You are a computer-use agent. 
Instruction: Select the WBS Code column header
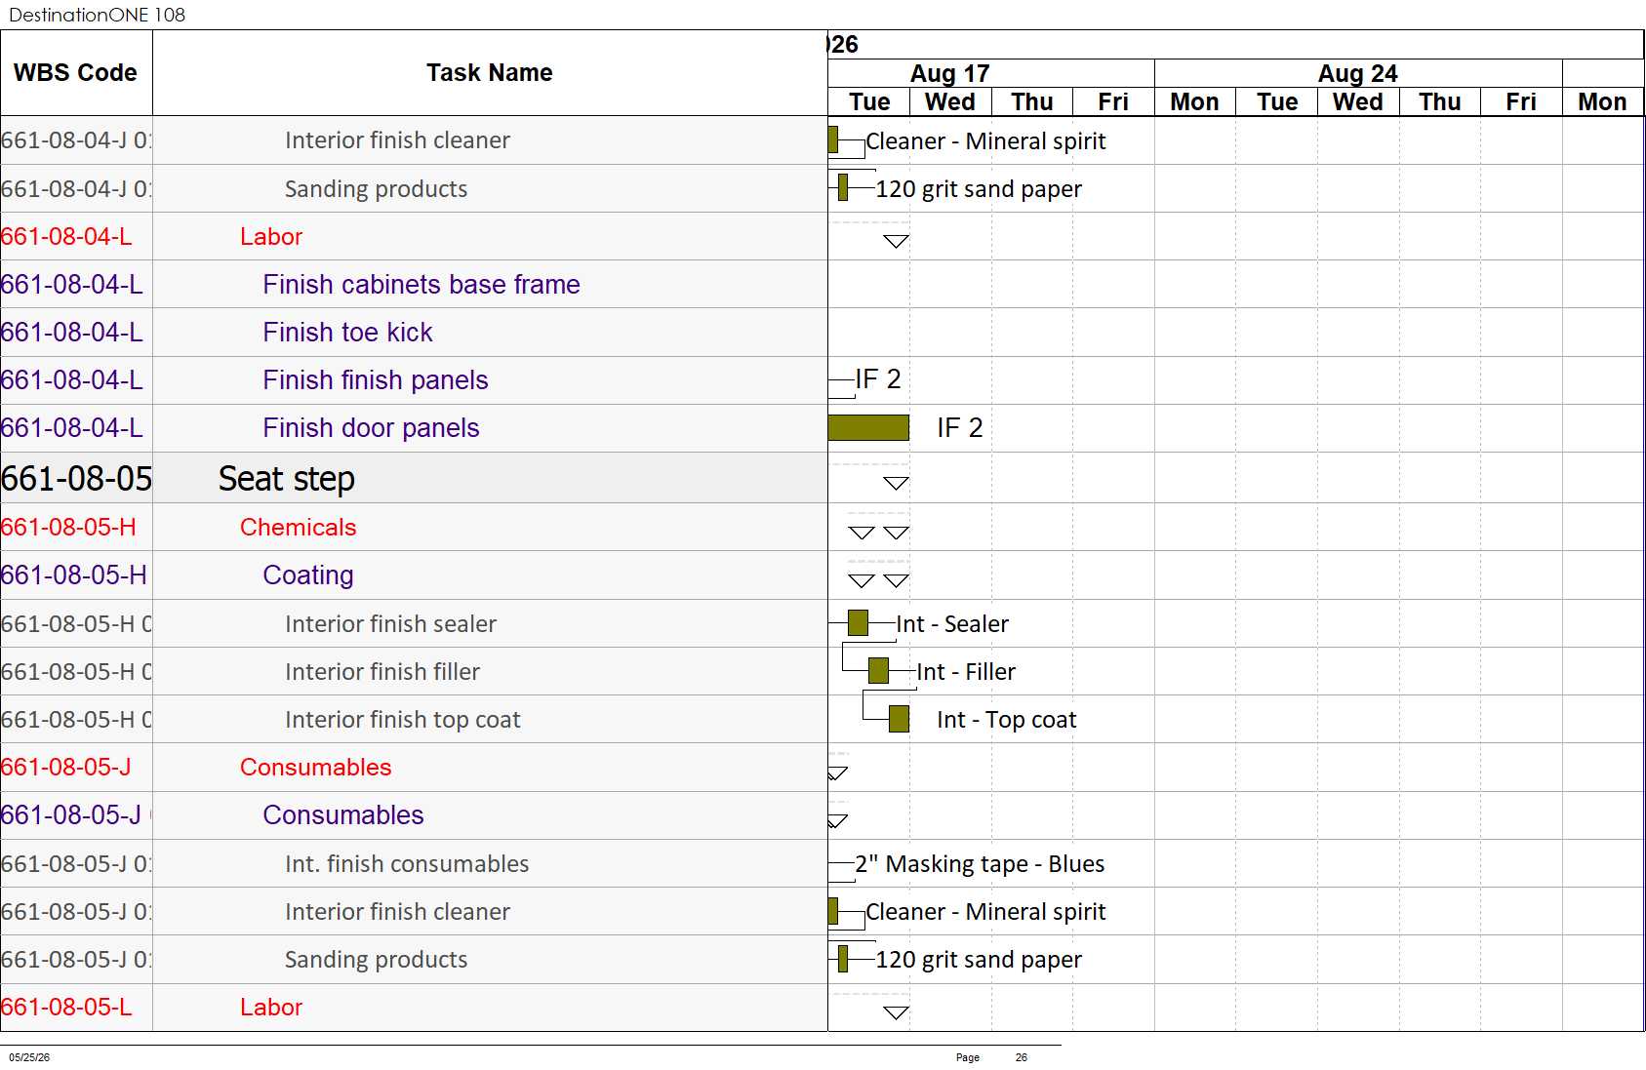76,73
